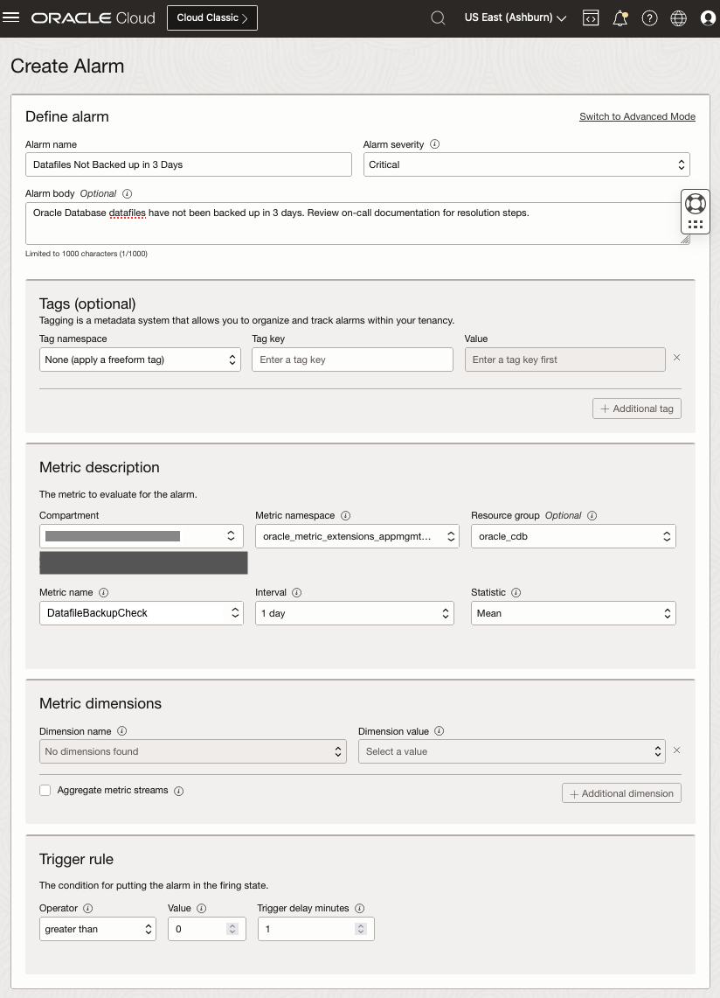Image resolution: width=720 pixels, height=998 pixels.
Task: Open the hamburger navigation menu
Action: [11, 17]
